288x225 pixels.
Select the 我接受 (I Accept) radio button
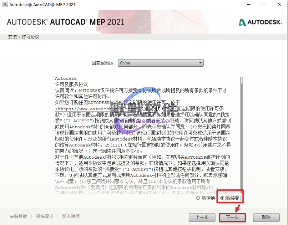(x=222, y=198)
